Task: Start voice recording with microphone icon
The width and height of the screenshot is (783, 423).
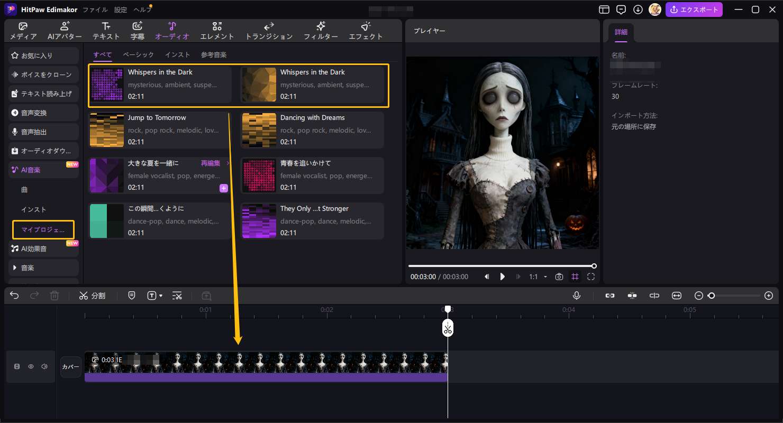Action: coord(577,296)
